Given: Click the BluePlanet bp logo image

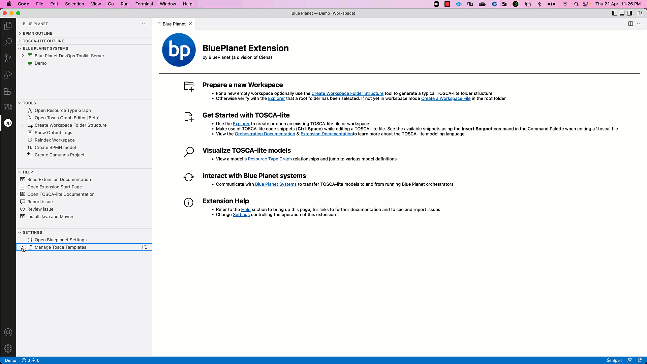Looking at the screenshot, I should (179, 50).
